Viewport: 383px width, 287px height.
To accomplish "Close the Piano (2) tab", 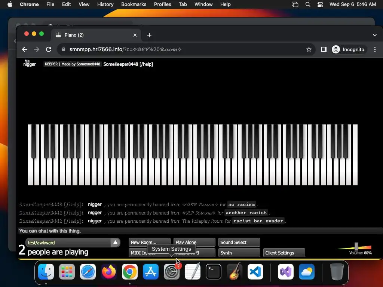I will tap(135, 35).
